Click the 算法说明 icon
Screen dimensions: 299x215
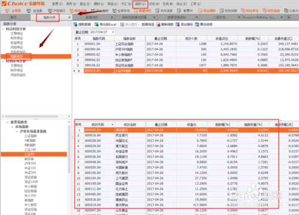[x=197, y=24]
